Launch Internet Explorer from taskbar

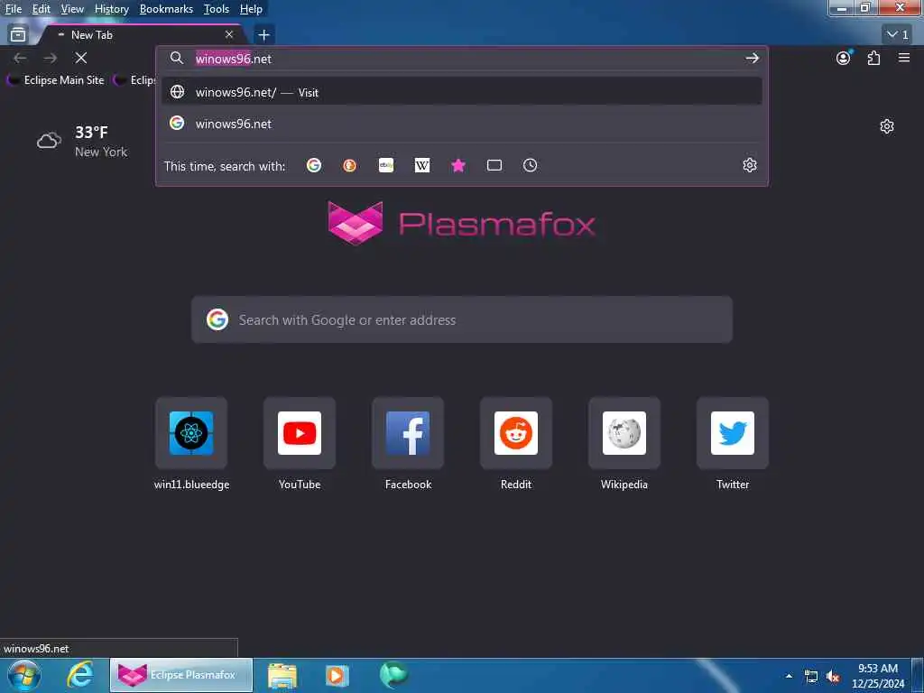[x=79, y=675]
